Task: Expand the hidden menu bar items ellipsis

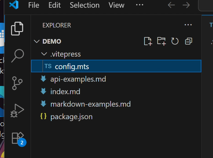Action: (139, 5)
